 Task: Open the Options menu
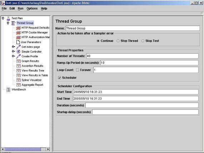click(32, 9)
